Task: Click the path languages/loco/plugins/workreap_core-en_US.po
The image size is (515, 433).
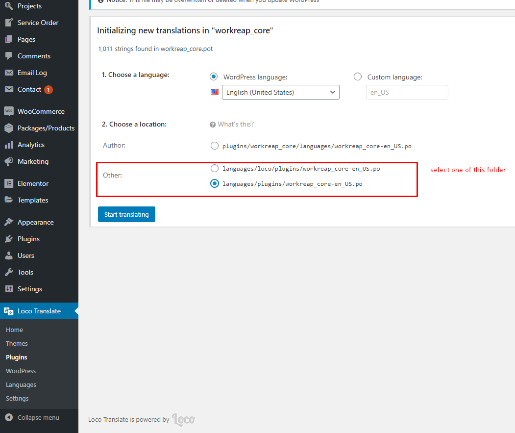Action: (301, 169)
